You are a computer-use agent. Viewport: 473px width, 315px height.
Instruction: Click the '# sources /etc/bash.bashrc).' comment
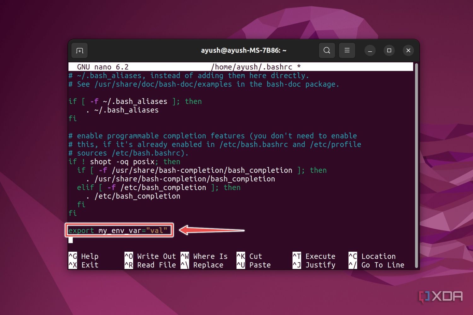pyautogui.click(x=128, y=153)
